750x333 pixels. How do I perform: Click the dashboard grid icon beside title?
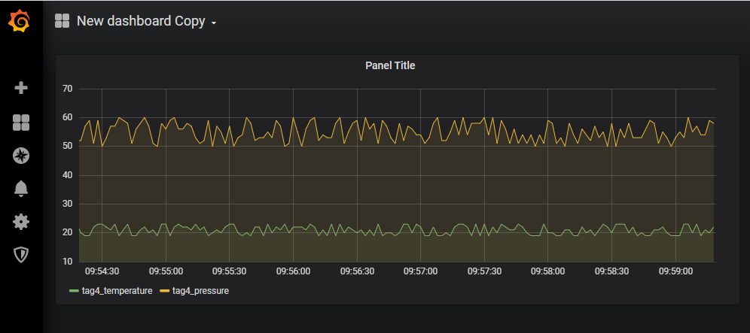tap(62, 21)
